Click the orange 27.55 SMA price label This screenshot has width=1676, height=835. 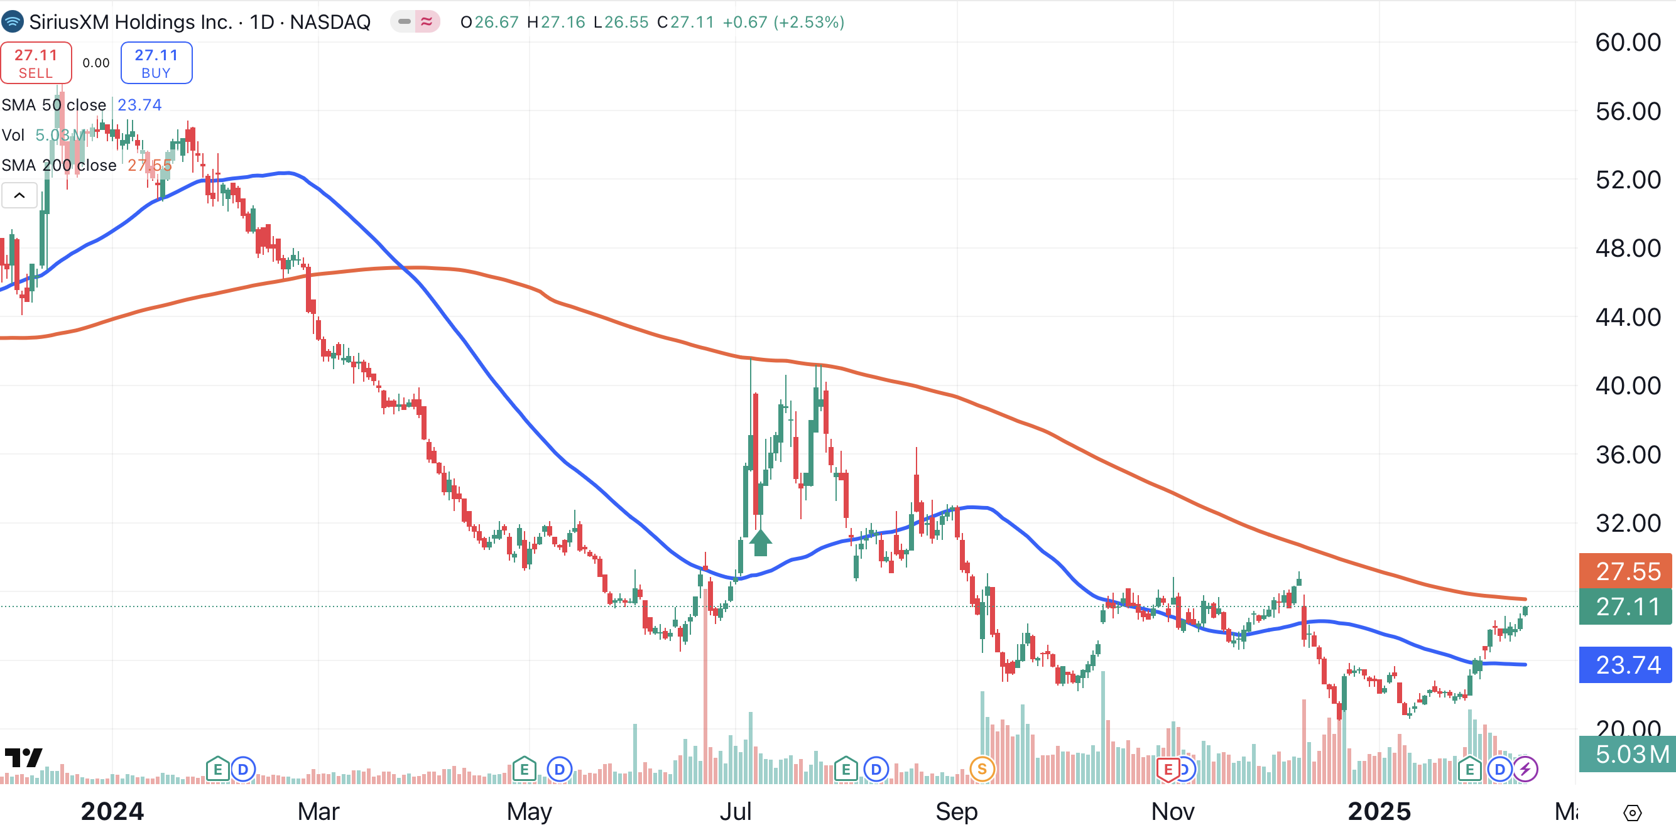pos(1624,571)
